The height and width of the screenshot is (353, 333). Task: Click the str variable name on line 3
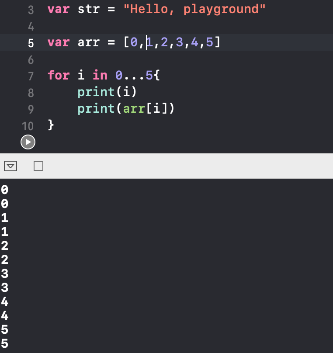[89, 10]
